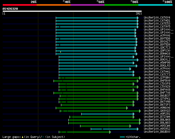The image size is (175, 139).
Task: Select hit label UniRef100_Q9C7C3
Action: (157, 48)
